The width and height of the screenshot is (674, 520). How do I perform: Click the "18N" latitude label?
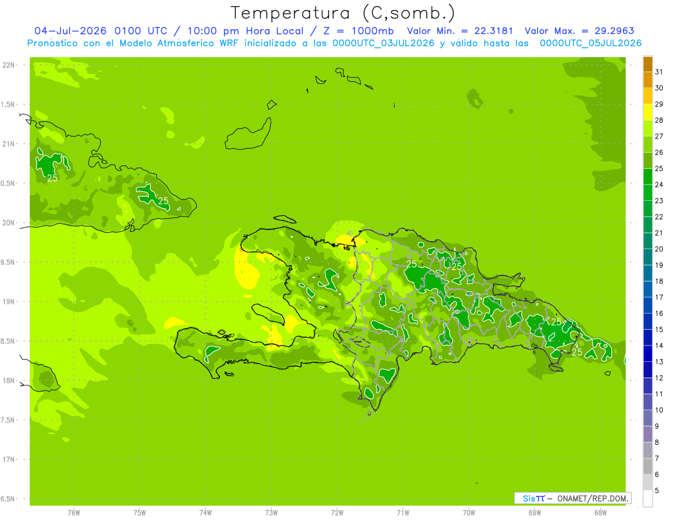[x=8, y=380]
